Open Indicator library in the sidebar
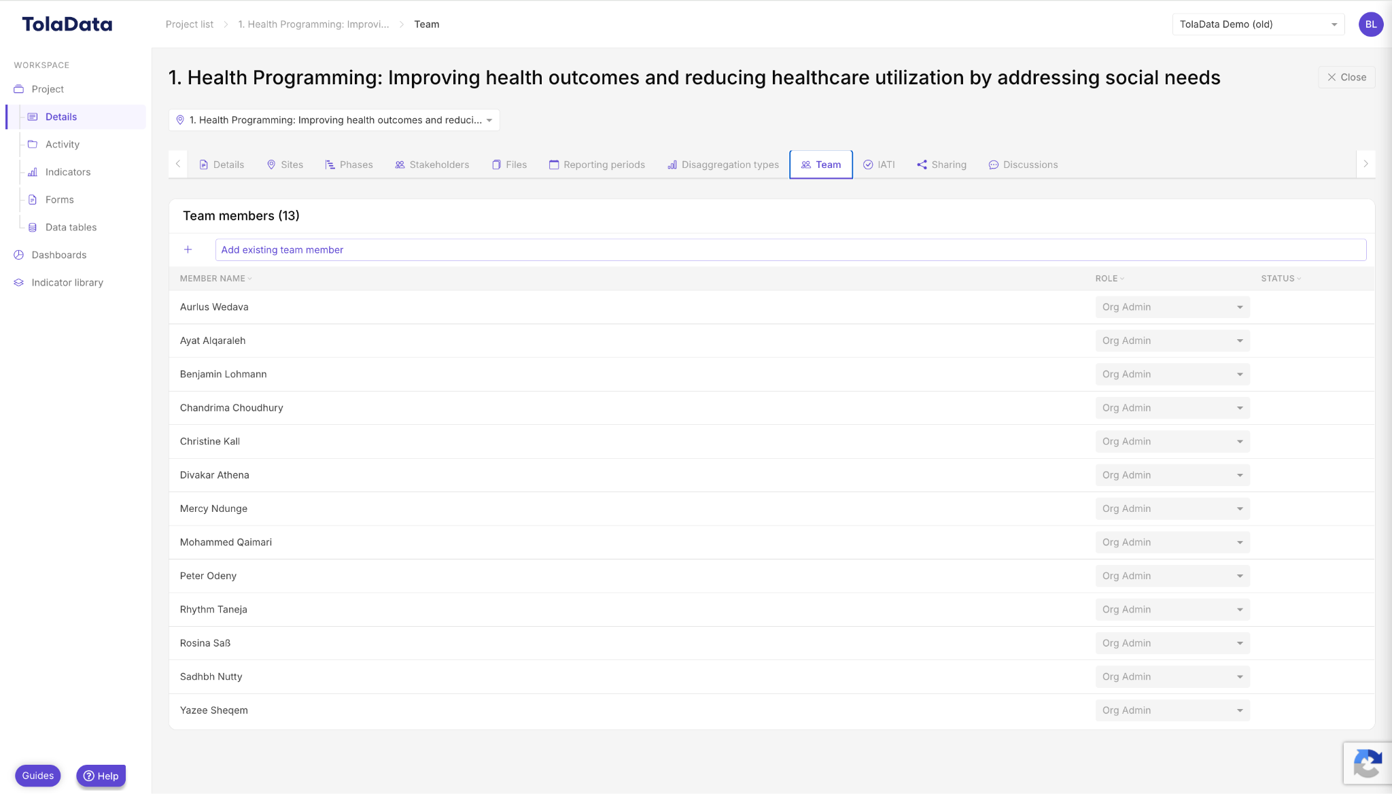Screen dimensions: 1392x794 (67, 283)
